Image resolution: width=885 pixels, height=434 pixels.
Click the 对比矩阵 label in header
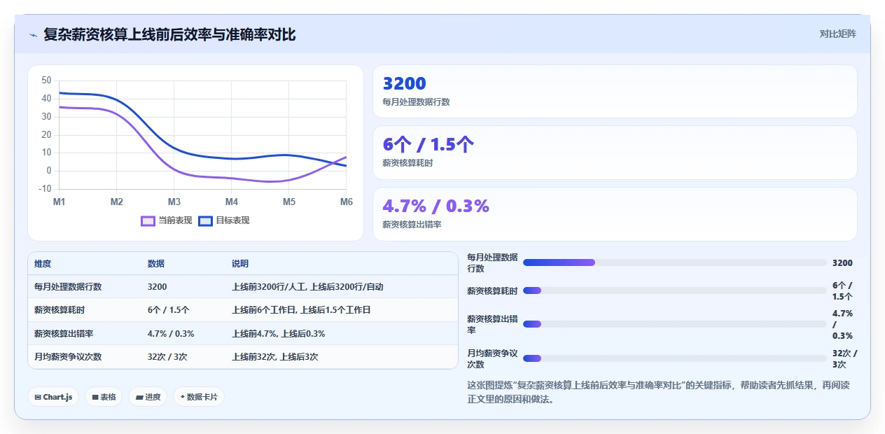click(x=837, y=34)
